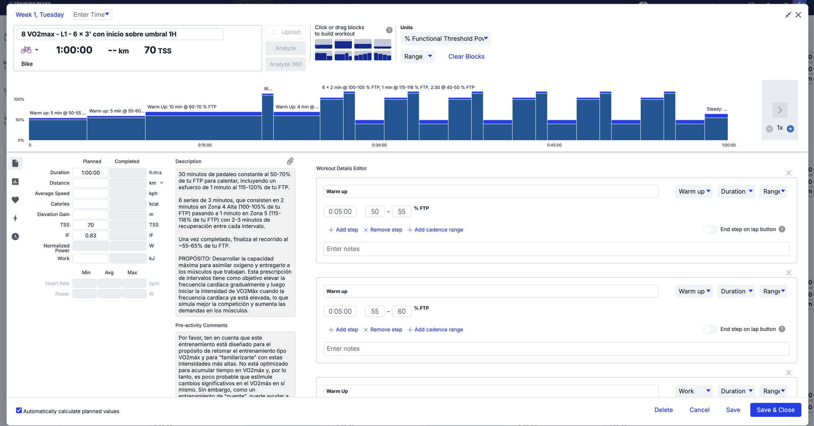Remove the third Warm Up block
Screen dimensions: 814x426
(x=789, y=373)
